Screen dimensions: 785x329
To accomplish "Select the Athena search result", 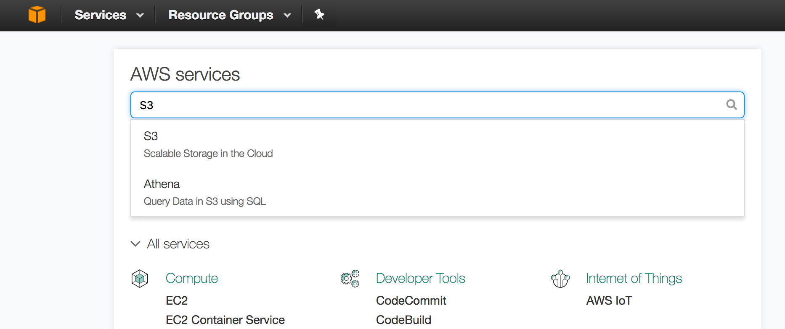I will point(438,192).
